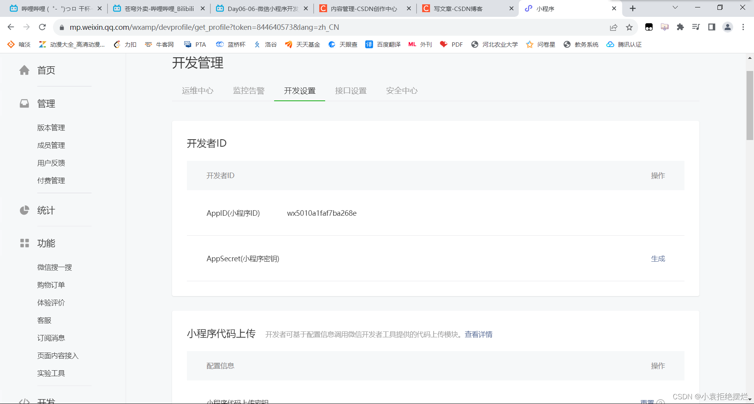Screen dimensions: 754x404
Task: Open 用户反馈 in sidebar
Action: (x=51, y=163)
